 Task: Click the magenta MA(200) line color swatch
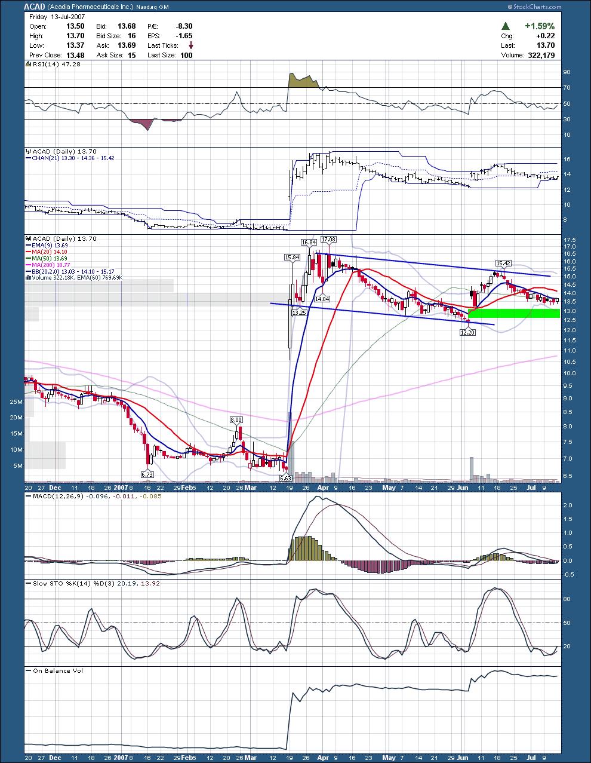(x=29, y=265)
